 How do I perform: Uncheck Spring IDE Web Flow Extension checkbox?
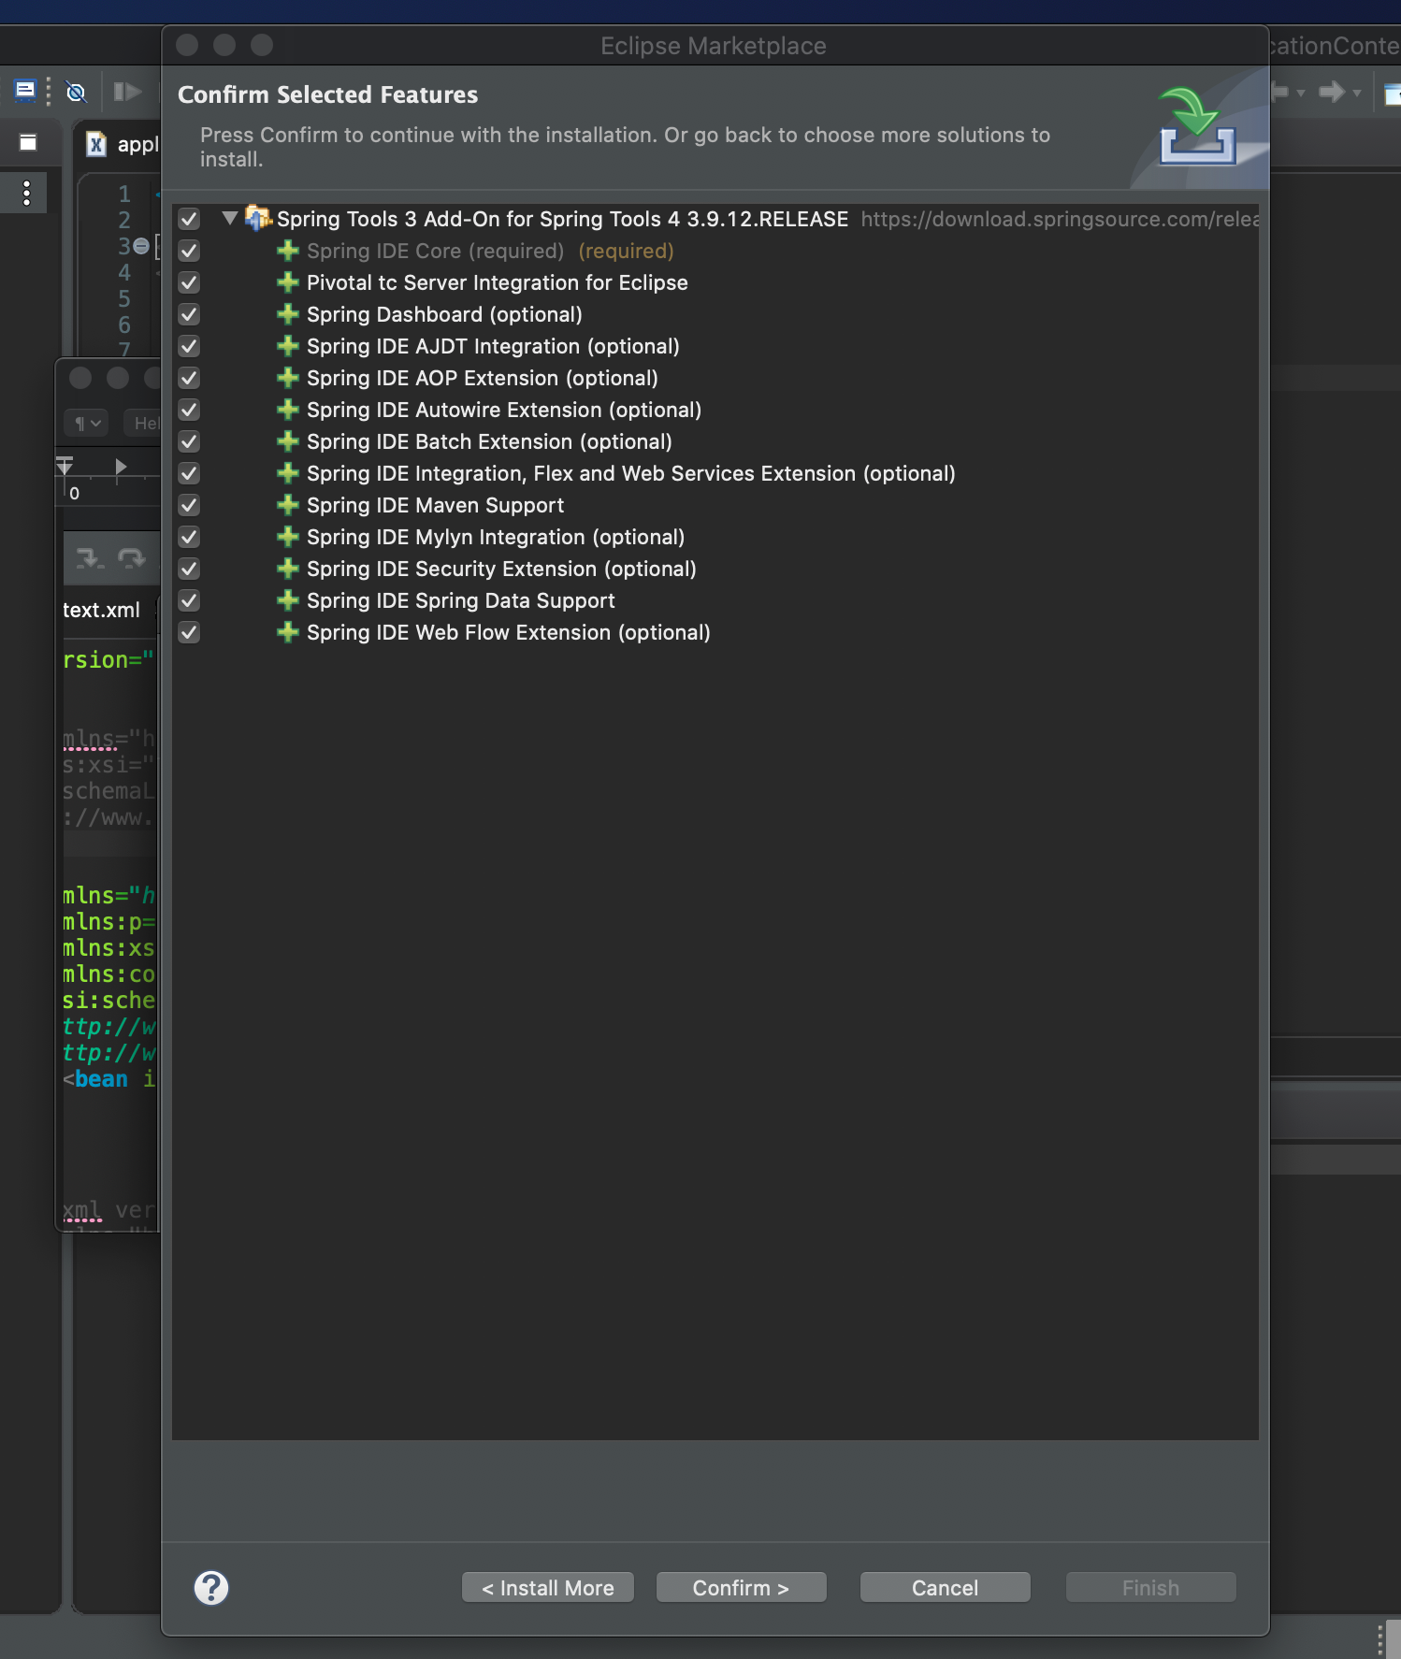[x=189, y=632]
